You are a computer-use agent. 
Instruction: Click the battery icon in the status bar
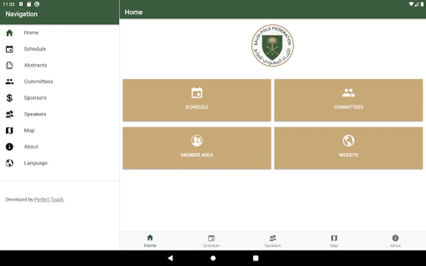tap(422, 4)
